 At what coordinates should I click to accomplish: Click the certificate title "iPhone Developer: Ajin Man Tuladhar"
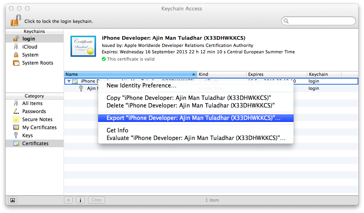(x=173, y=38)
